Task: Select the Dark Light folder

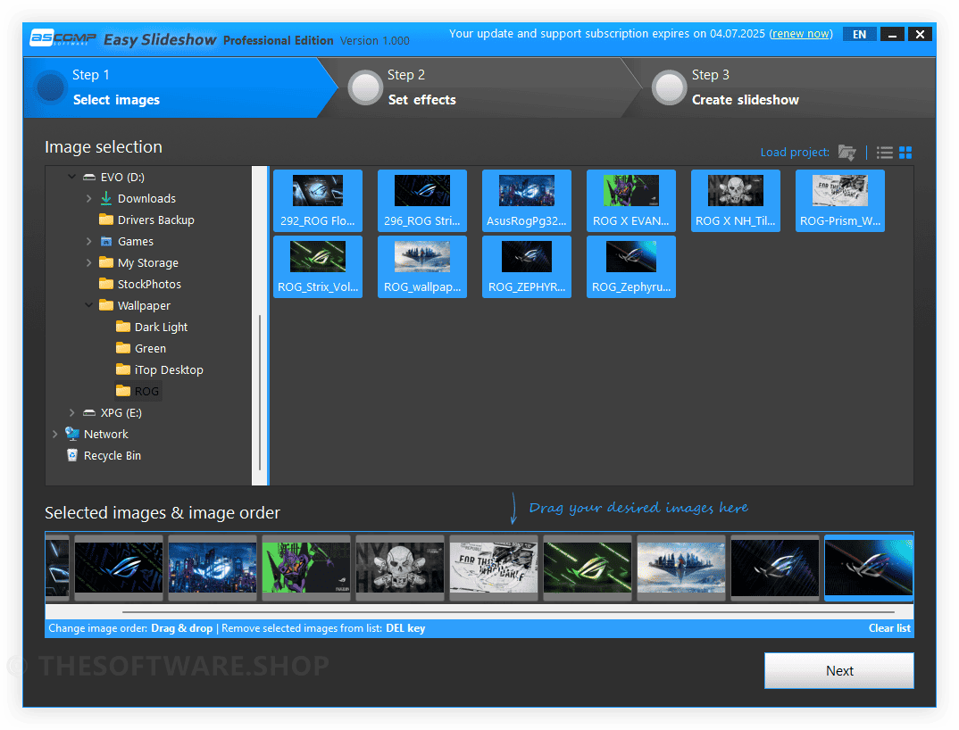Action: click(x=152, y=327)
